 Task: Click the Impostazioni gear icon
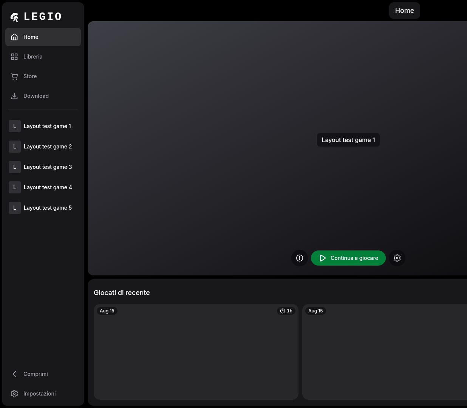click(x=14, y=394)
